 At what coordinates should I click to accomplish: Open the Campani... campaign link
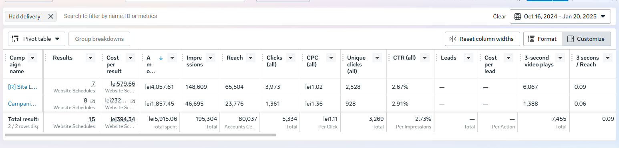tap(22, 104)
